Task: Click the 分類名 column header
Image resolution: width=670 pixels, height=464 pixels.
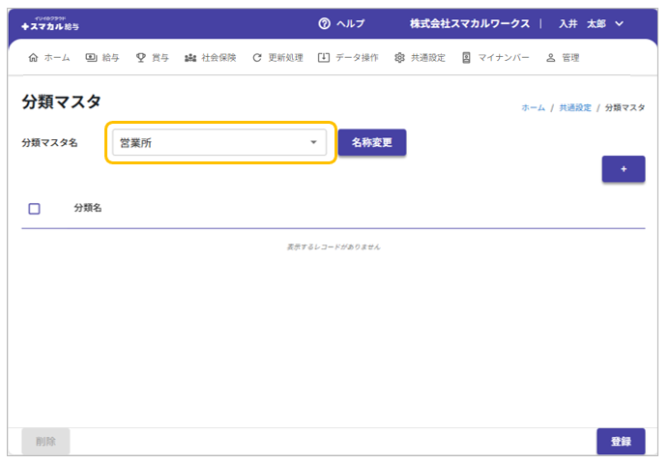Action: [x=88, y=208]
